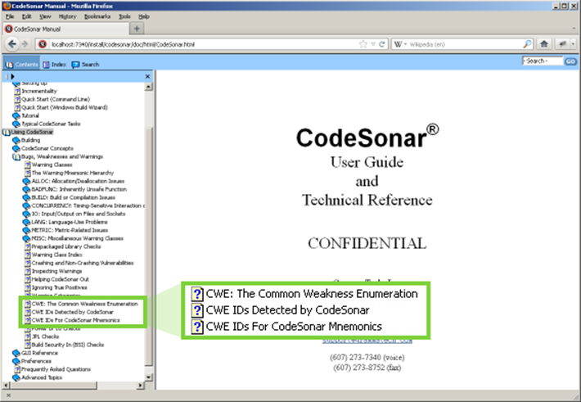Click BADFUNC Inherently Unsafe Function book icon
The width and height of the screenshot is (581, 402).
point(26,189)
